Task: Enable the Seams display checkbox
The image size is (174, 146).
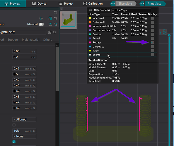Action: [x=153, y=55]
